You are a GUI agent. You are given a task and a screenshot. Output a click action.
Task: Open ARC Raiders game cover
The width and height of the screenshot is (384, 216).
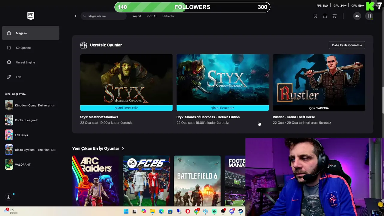[95, 181]
